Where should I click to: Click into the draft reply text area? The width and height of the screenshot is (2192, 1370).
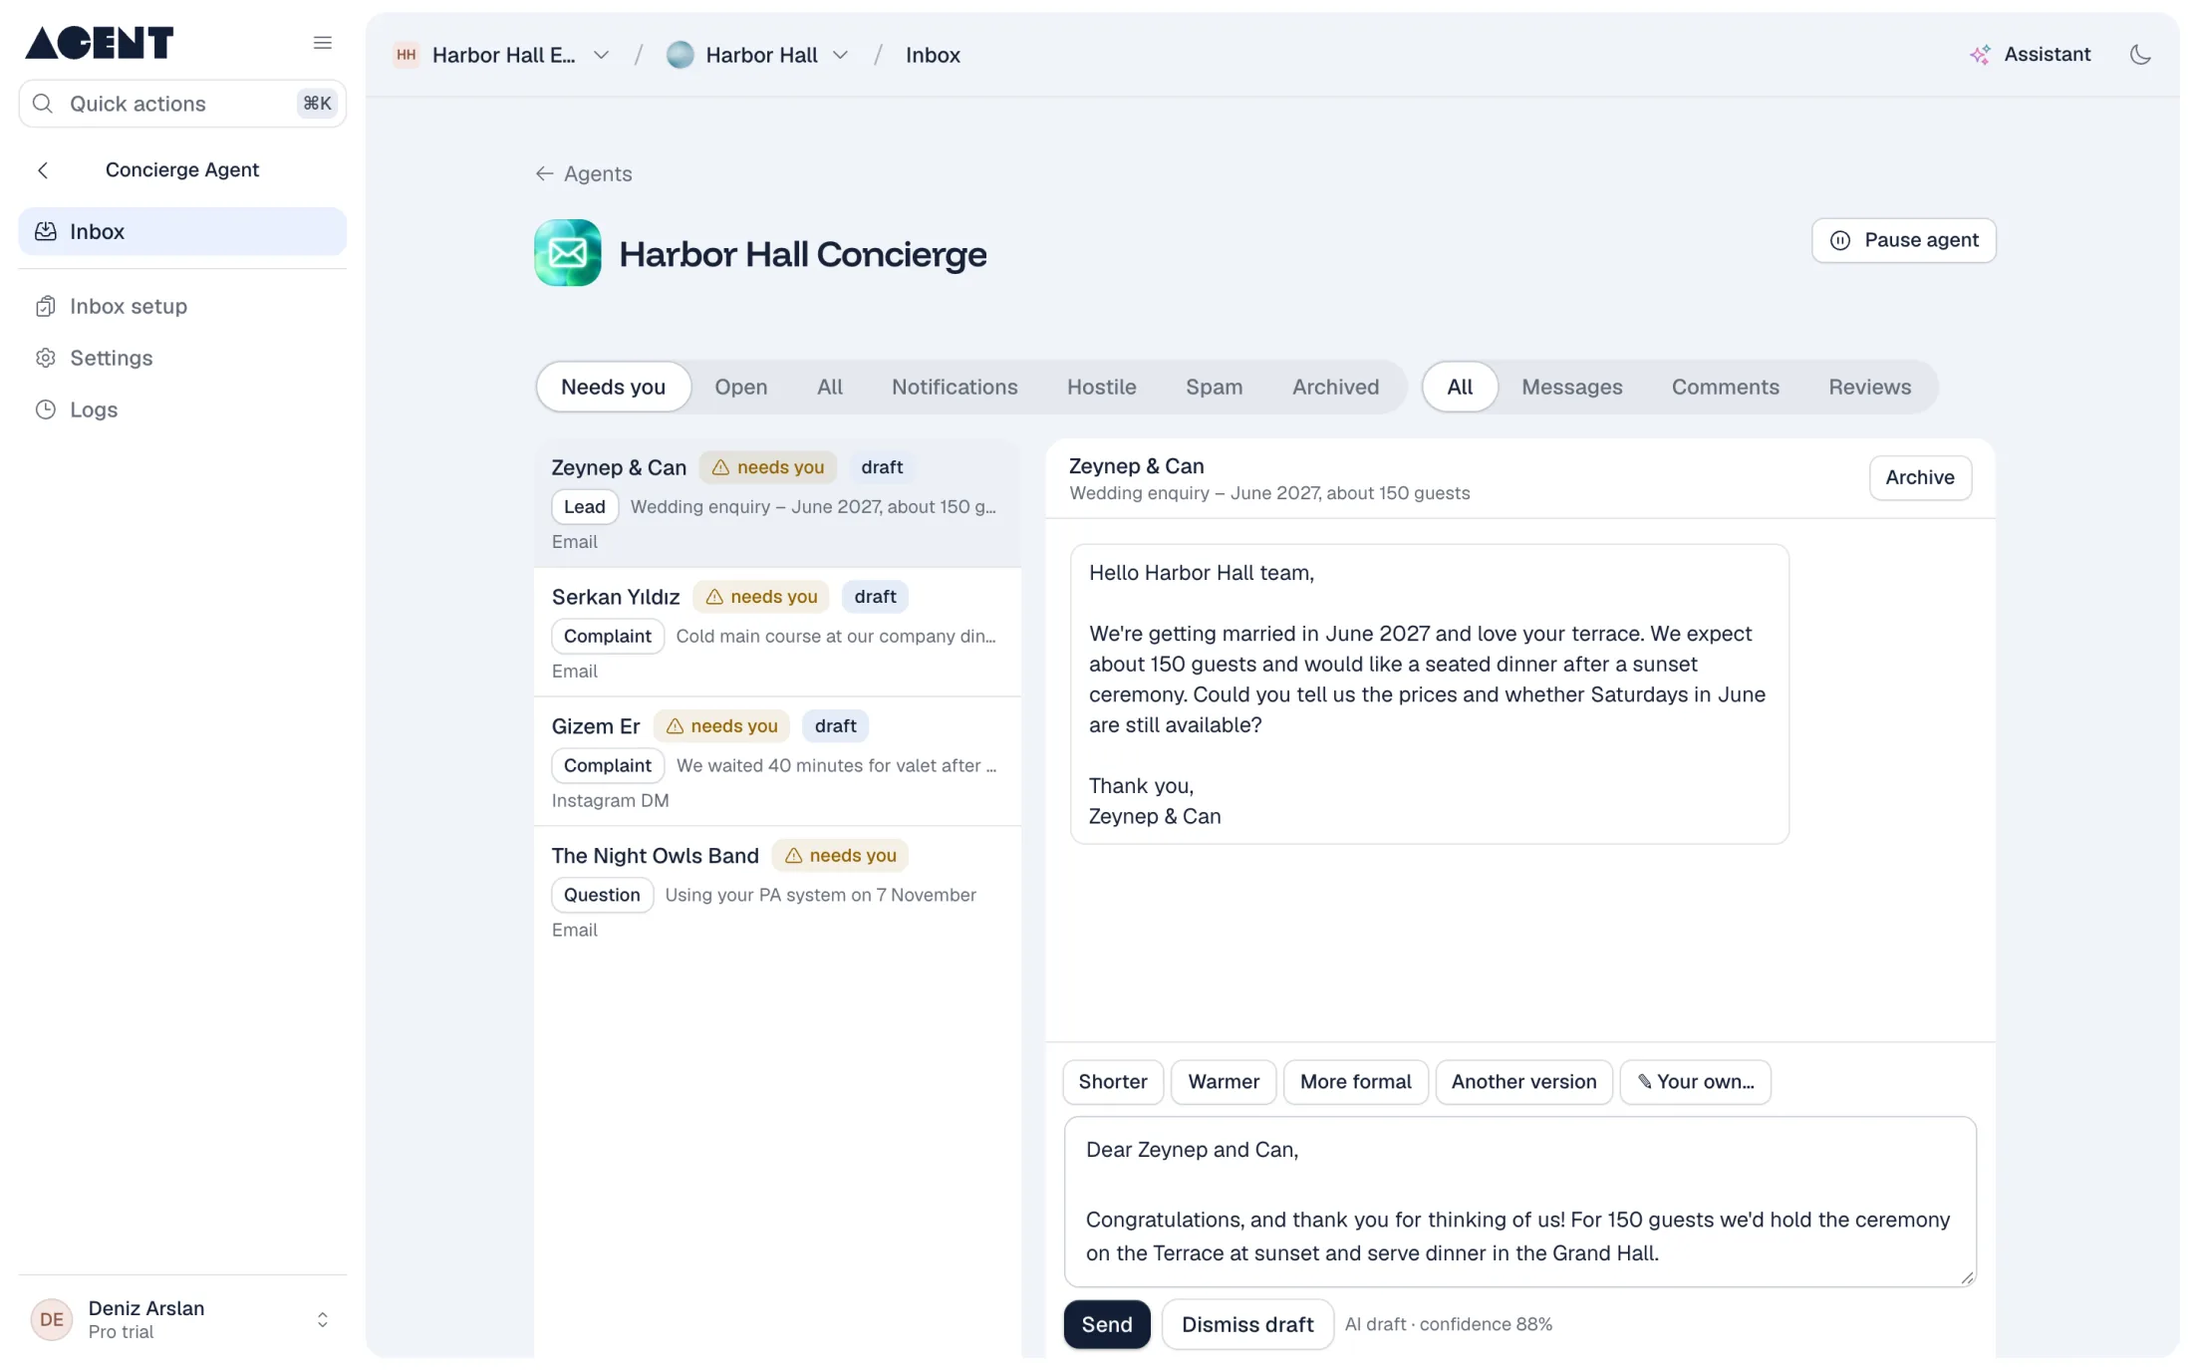click(x=1519, y=1202)
